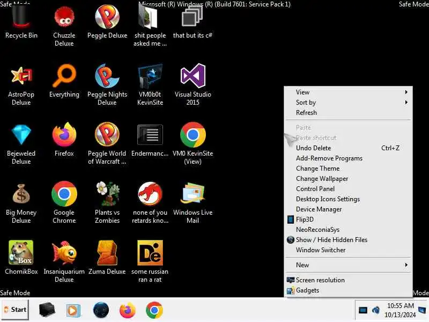This screenshot has width=429, height=322.
Task: Select the Zuma Deluxe desktop icon
Action: (x=107, y=258)
